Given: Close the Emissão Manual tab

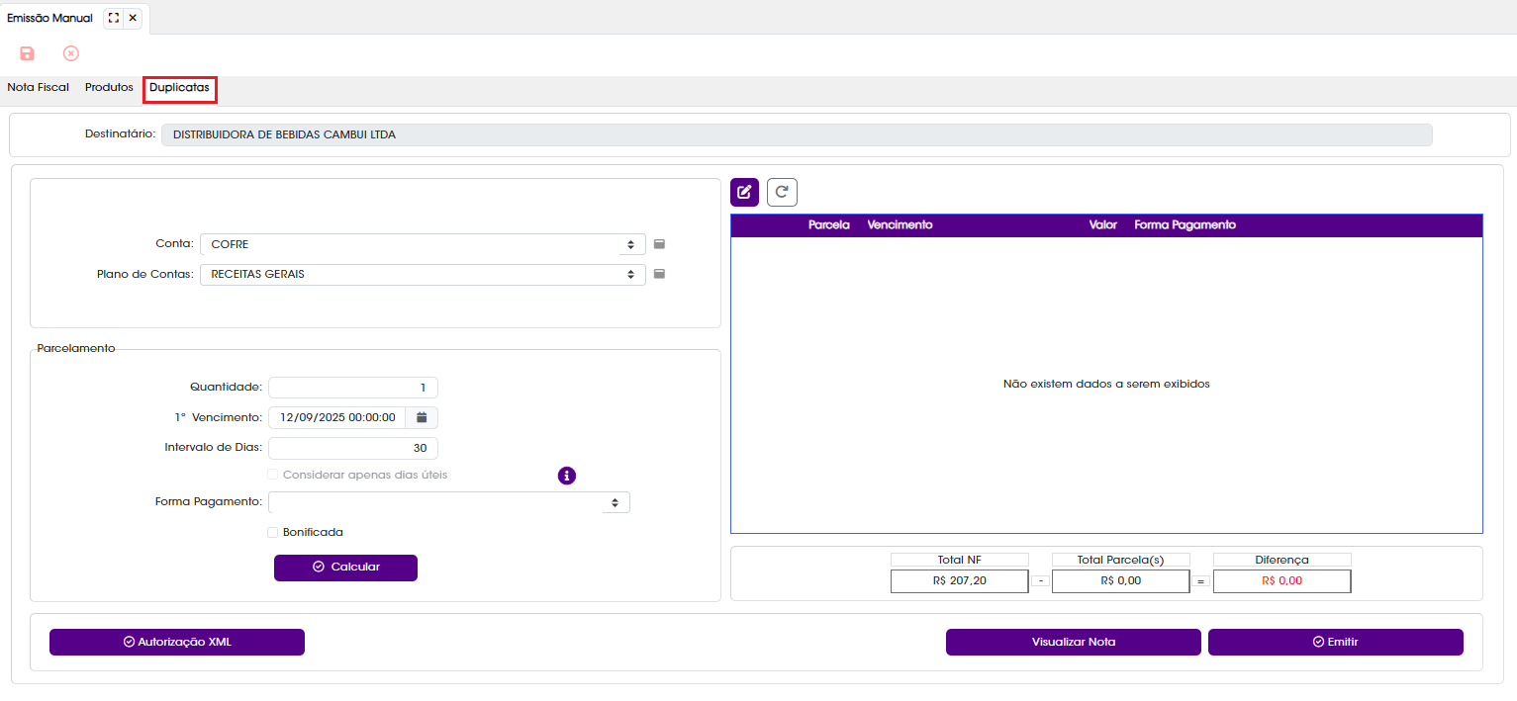Looking at the screenshot, I should pos(133,18).
